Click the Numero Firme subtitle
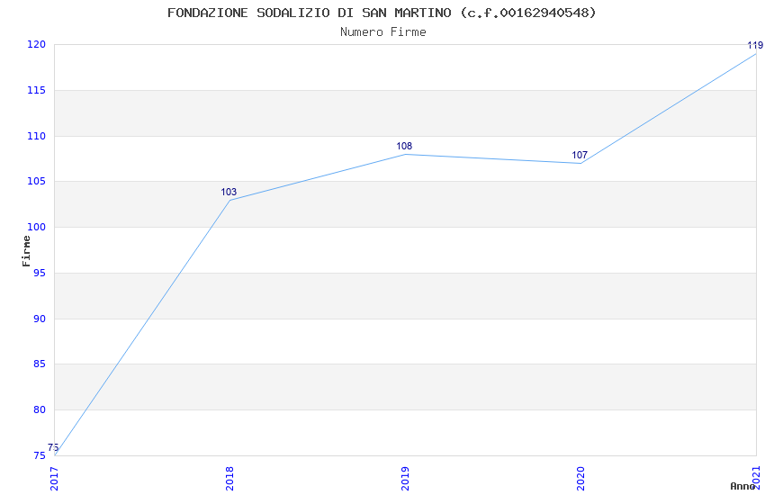765x495 pixels. point(382,31)
